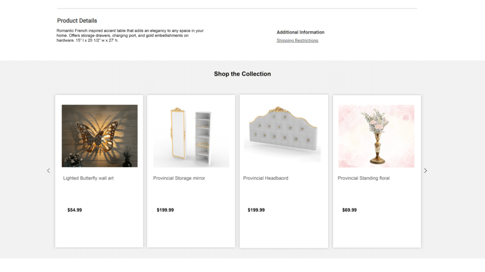Screen dimensions: 485x272
Task: View the Provincial Standing floral image
Action: (376, 136)
